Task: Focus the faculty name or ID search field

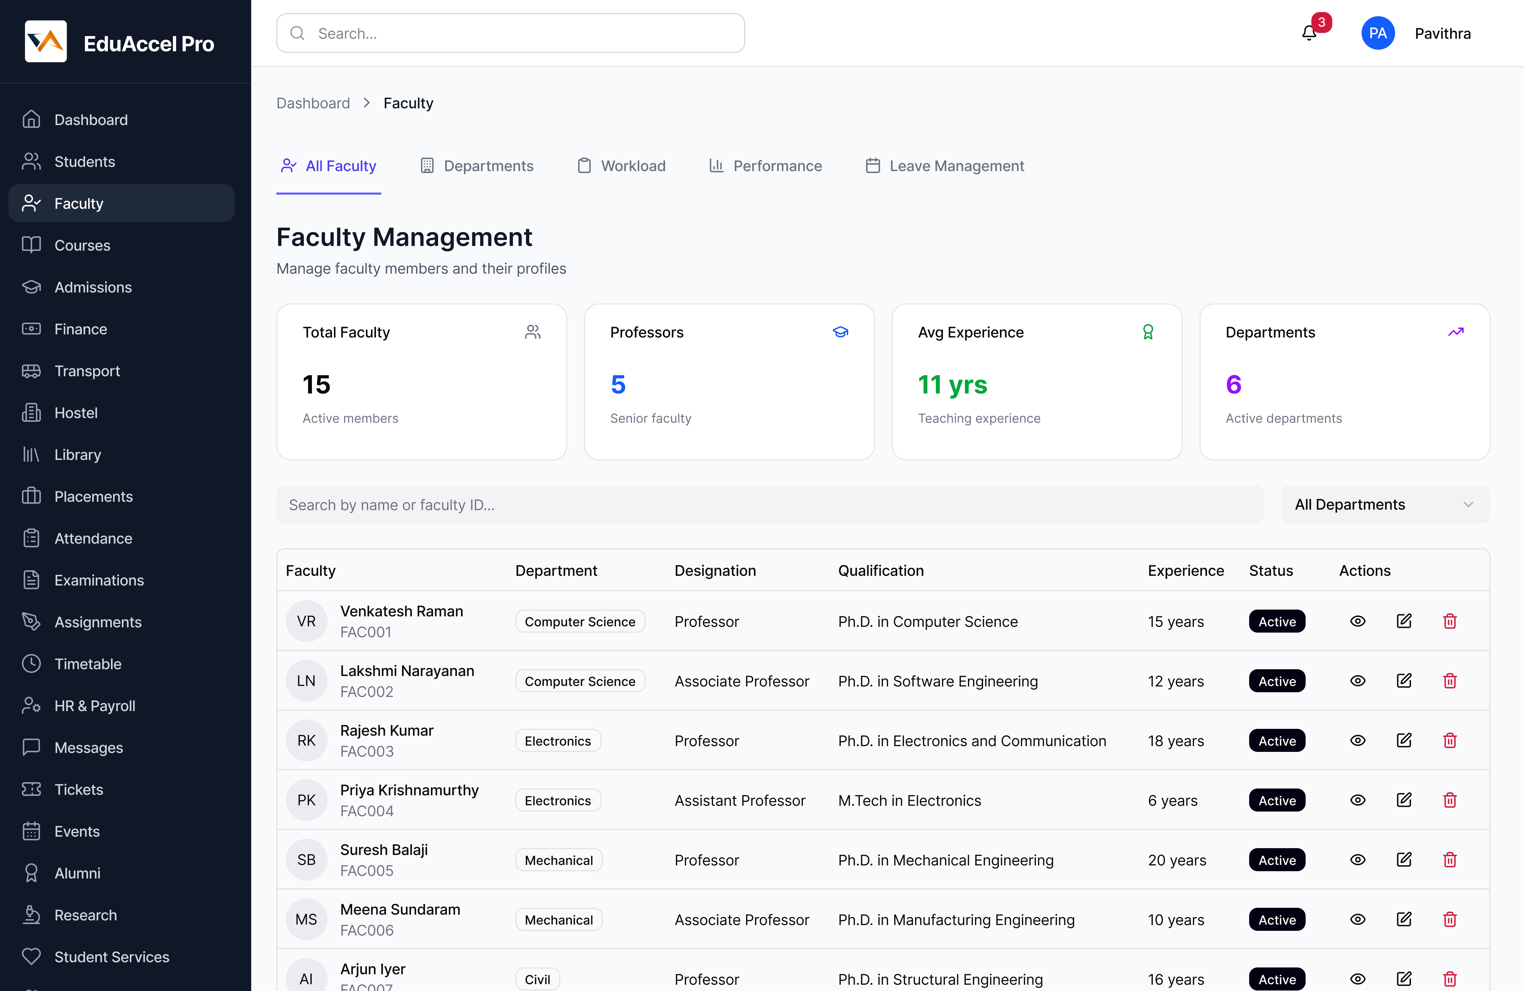Action: 769,504
